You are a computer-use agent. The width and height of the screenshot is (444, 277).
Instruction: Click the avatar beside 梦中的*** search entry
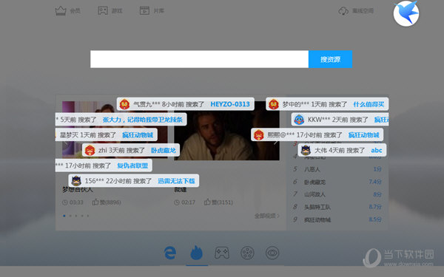pyautogui.click(x=274, y=104)
